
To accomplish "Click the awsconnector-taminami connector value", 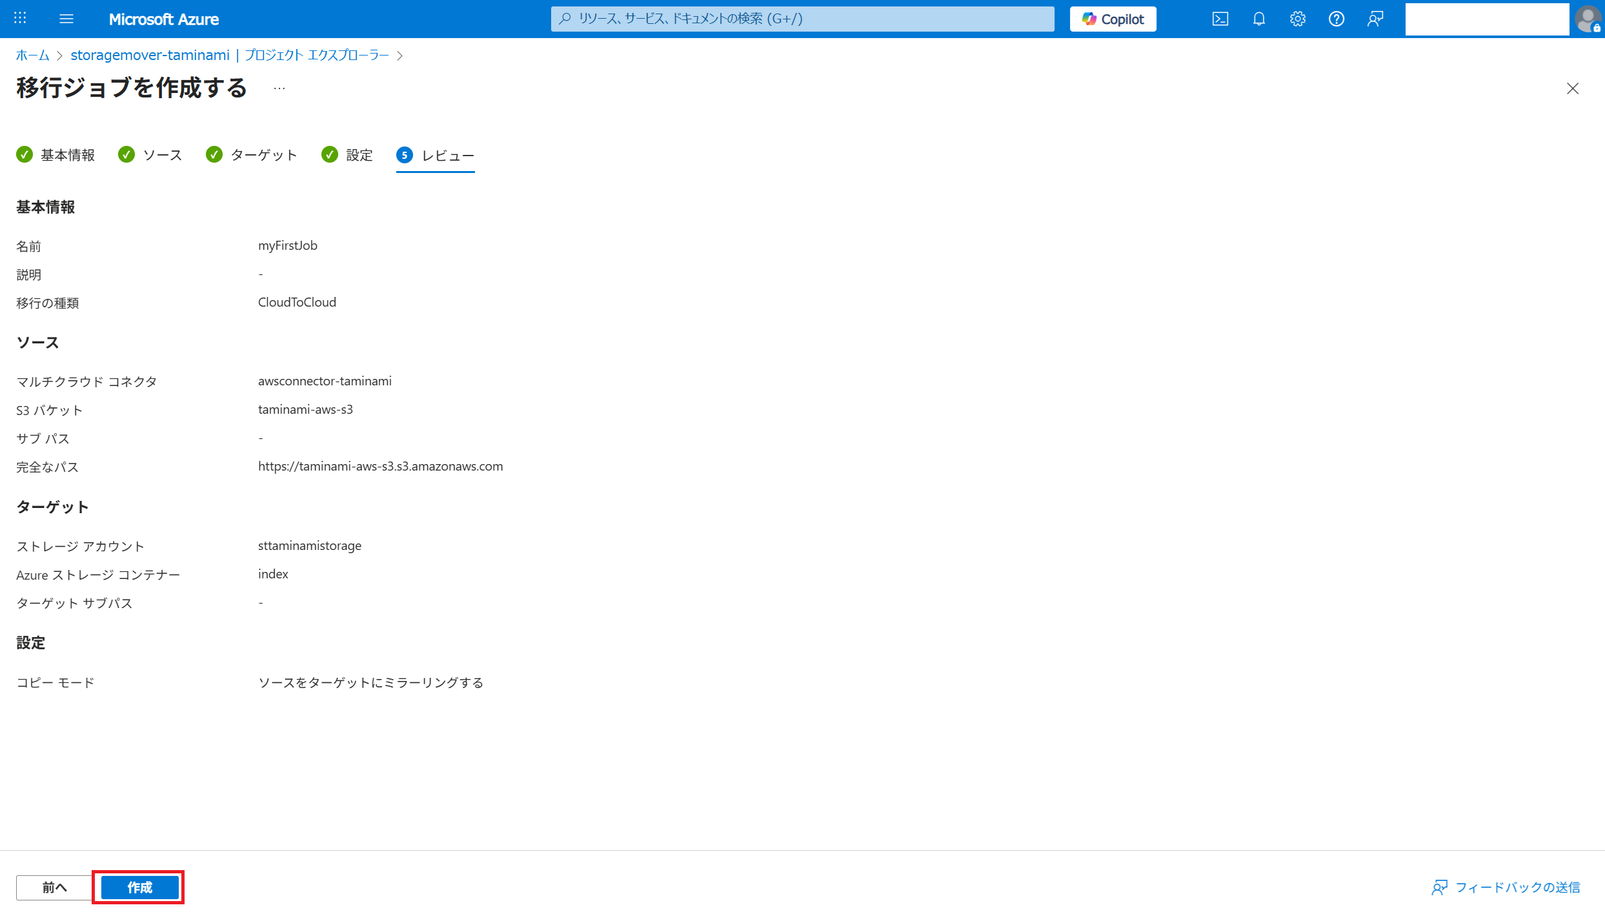I will pyautogui.click(x=325, y=381).
